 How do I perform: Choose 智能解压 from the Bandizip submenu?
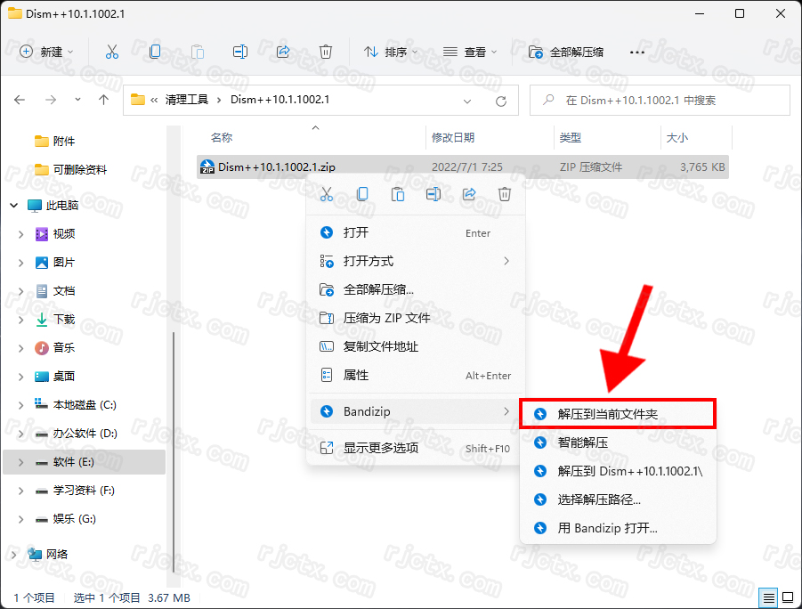(582, 443)
